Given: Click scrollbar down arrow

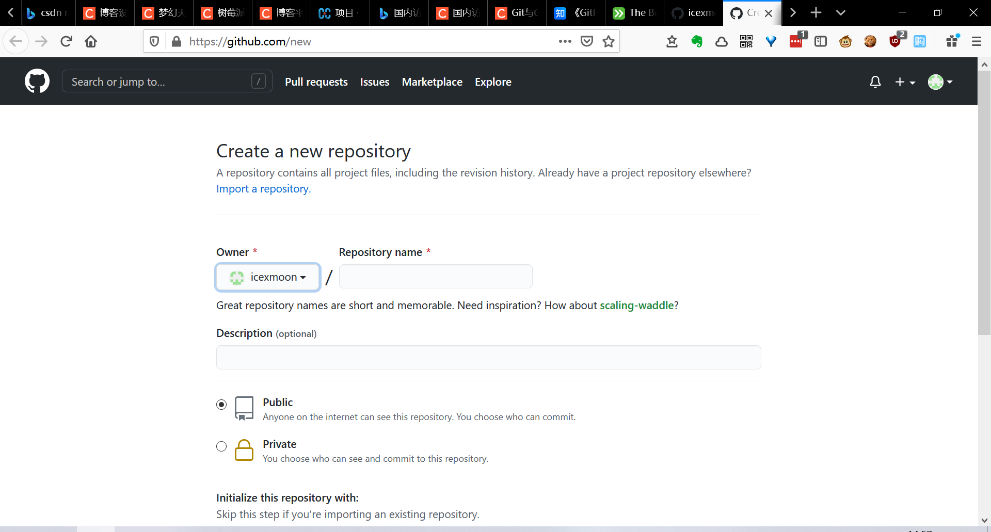Looking at the screenshot, I should [x=984, y=520].
